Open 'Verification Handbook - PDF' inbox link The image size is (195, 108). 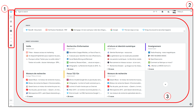pos(56,30)
